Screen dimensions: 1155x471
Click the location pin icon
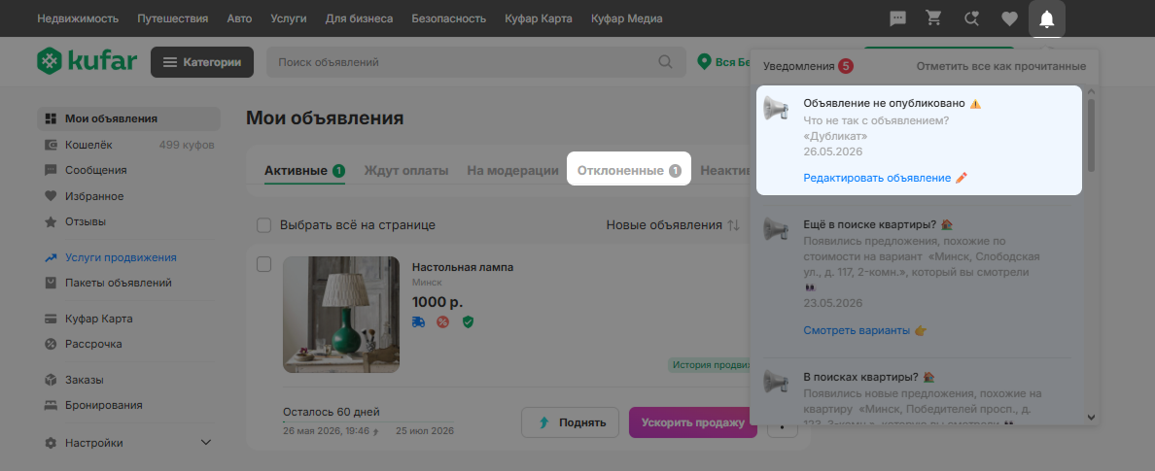click(x=704, y=62)
